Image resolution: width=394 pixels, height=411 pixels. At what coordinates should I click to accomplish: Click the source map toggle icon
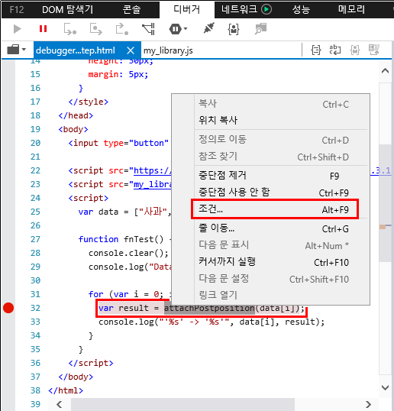pos(374,50)
